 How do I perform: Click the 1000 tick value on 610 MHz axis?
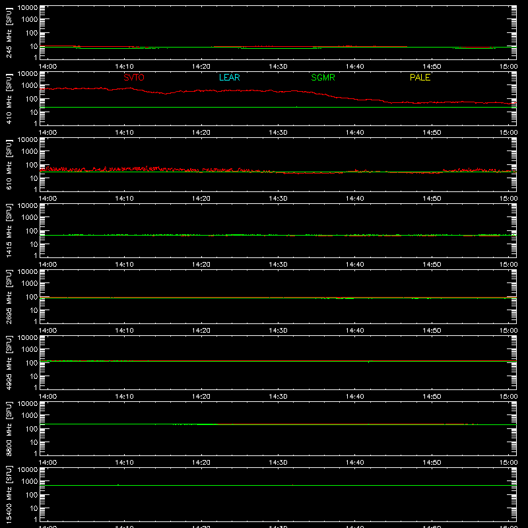tap(30, 151)
